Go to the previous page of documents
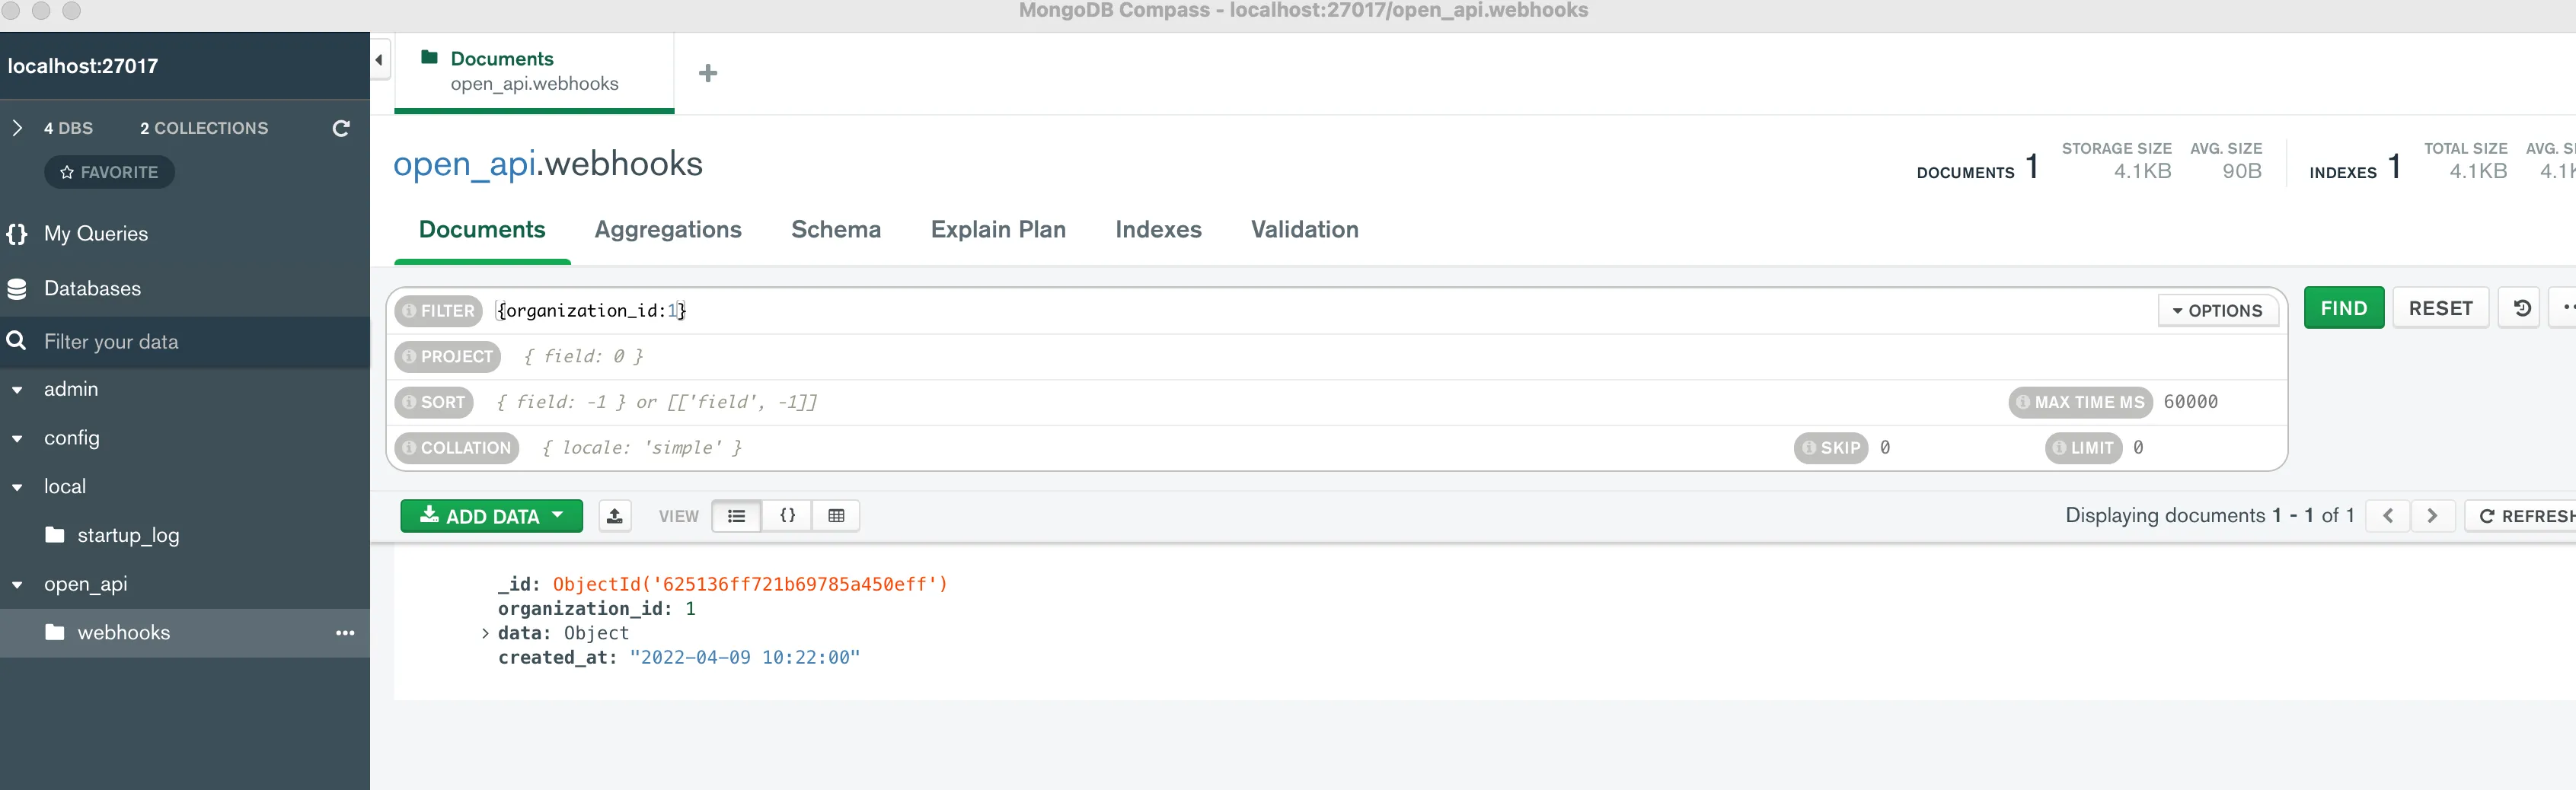2576x790 pixels. click(x=2388, y=516)
